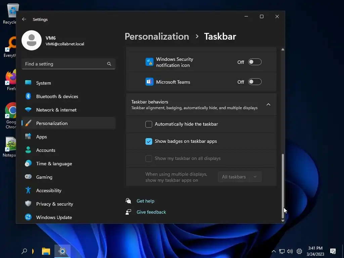This screenshot has height=258, width=344.
Task: Click the Bluetooth icon in sidebar
Action: [28, 96]
